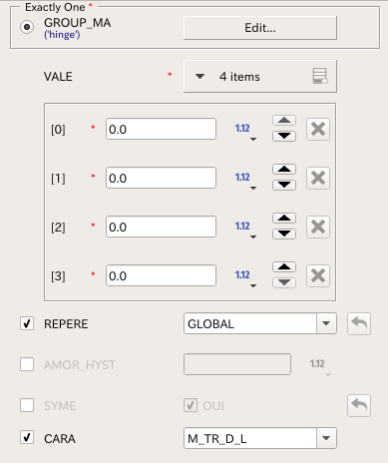
Task: Open the AMOR_HYST 1.12 type menu
Action: pyautogui.click(x=320, y=366)
